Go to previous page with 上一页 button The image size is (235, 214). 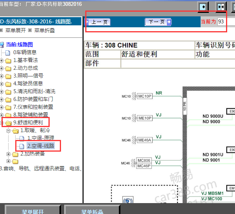click(98, 22)
